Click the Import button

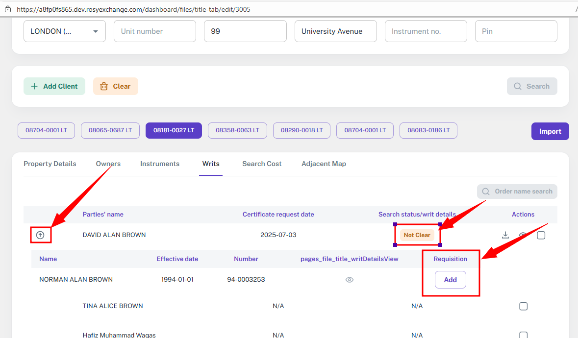[550, 131]
